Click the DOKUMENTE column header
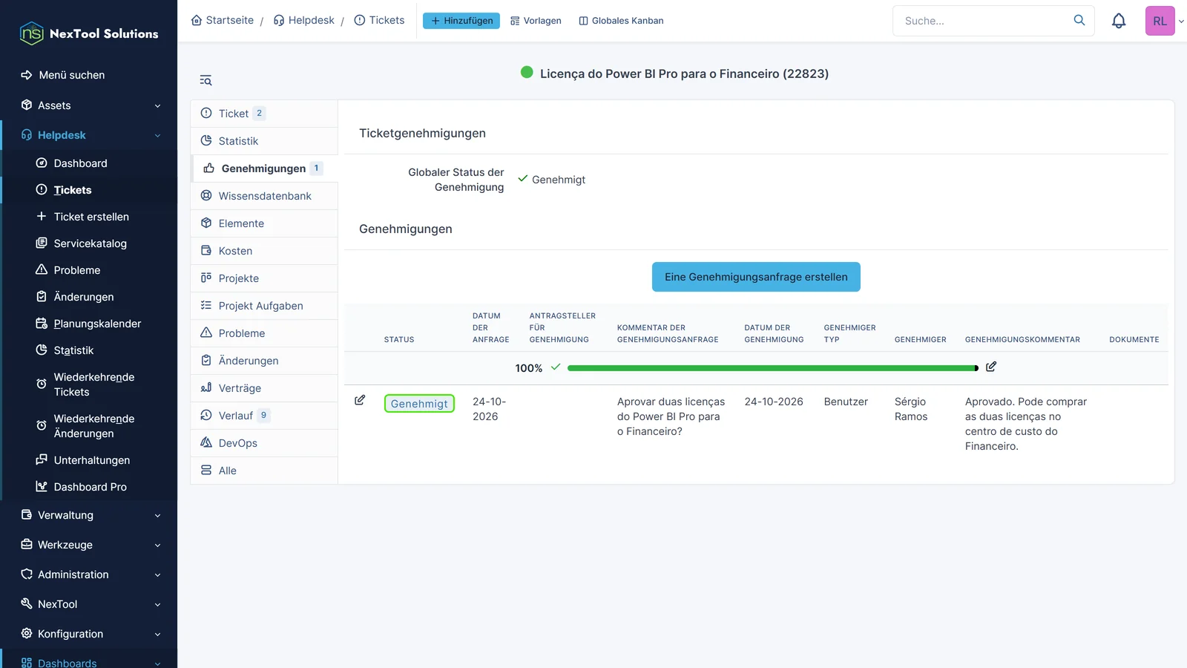Screen dimensions: 1187x668 tap(1134, 339)
